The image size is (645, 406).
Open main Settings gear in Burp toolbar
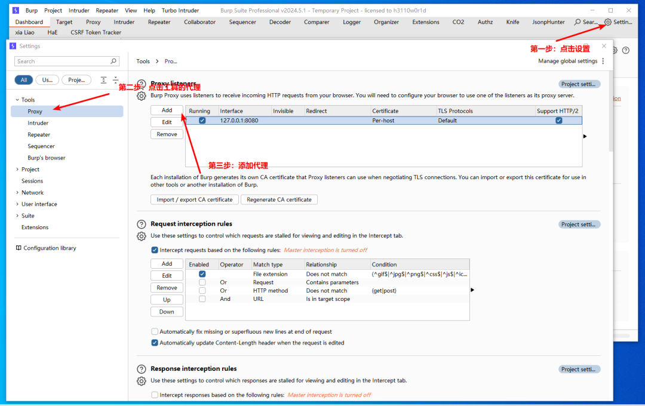pos(607,22)
